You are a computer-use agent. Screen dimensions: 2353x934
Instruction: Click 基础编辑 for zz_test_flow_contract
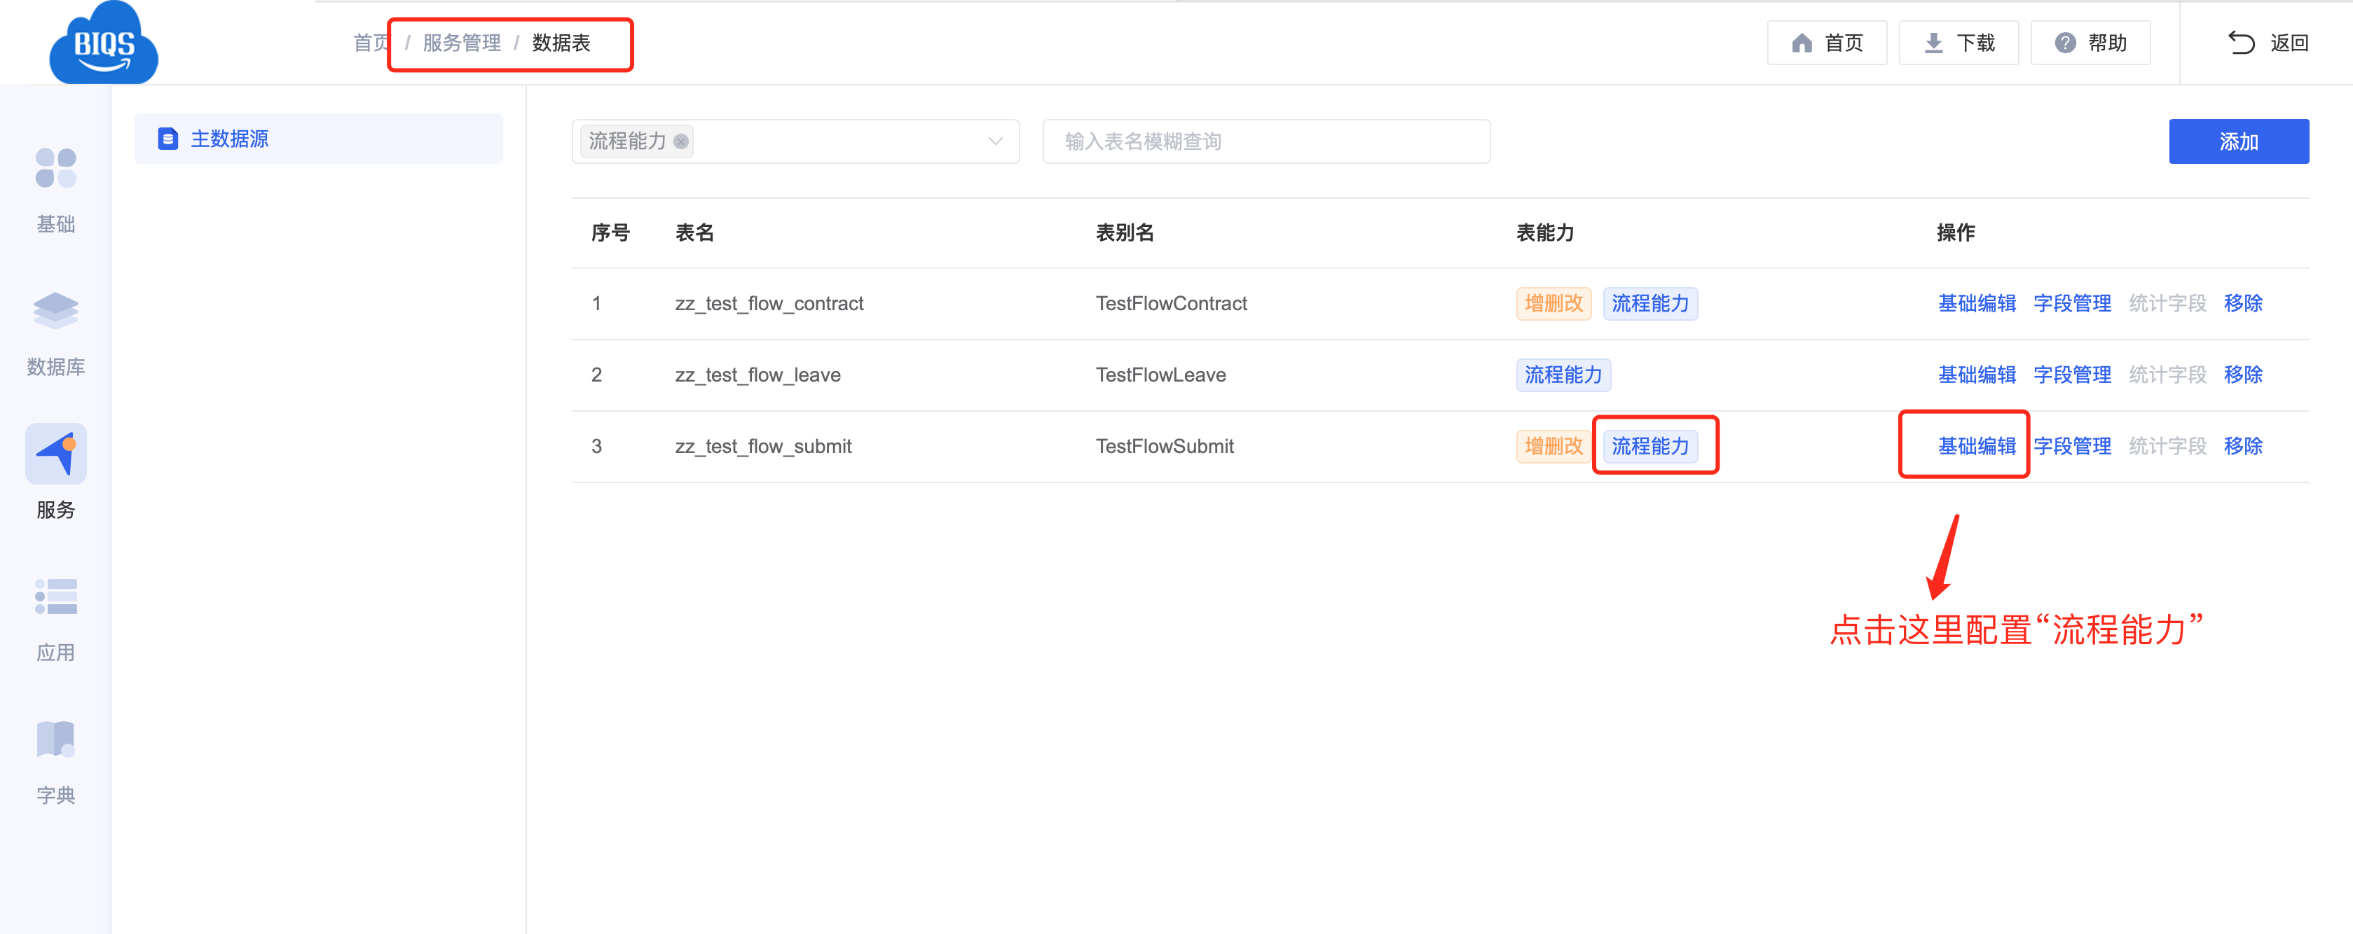pyautogui.click(x=1977, y=303)
